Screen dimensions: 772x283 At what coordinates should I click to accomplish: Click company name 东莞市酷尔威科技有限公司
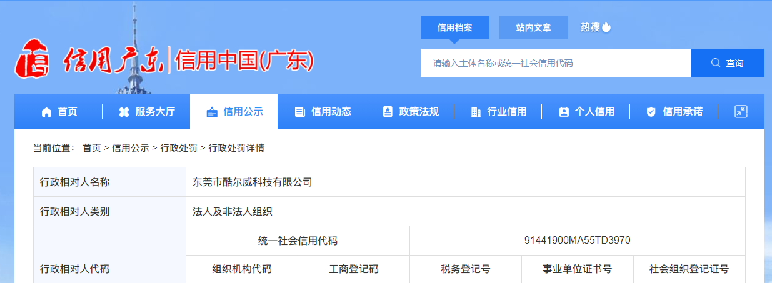(253, 182)
